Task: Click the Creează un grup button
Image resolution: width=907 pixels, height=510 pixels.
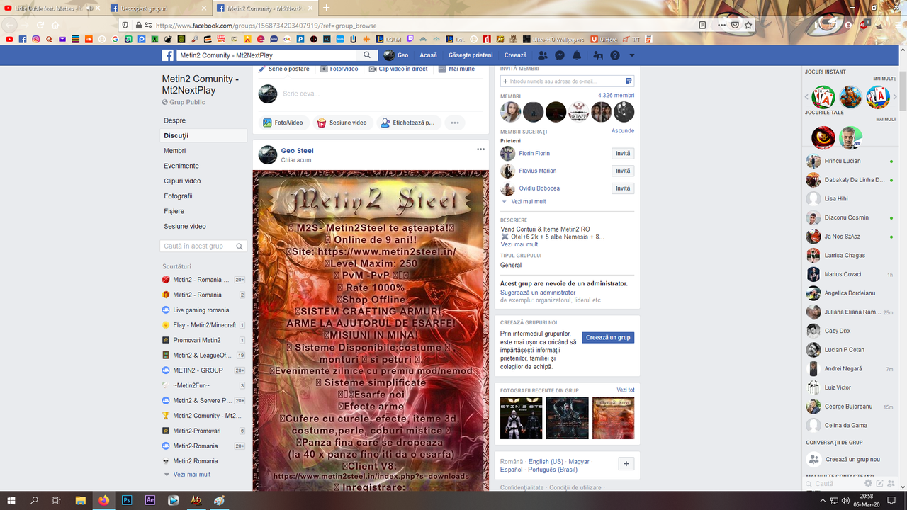Action: [608, 338]
